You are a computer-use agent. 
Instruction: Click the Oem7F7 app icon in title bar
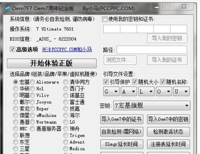pos(7,8)
